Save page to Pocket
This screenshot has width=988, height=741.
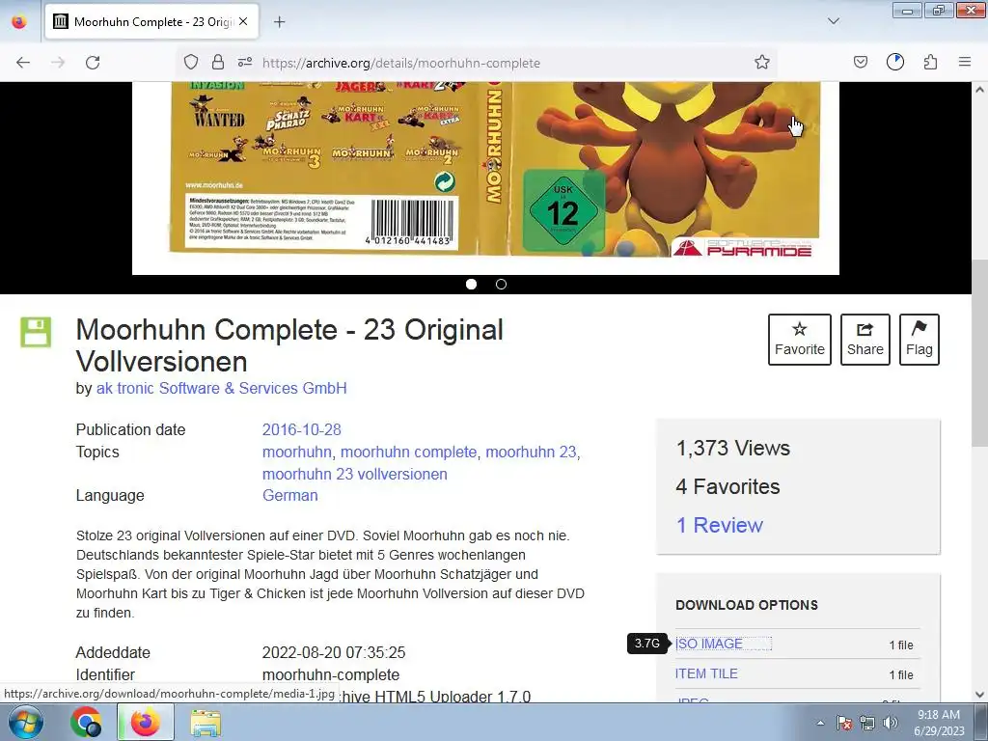(x=860, y=63)
